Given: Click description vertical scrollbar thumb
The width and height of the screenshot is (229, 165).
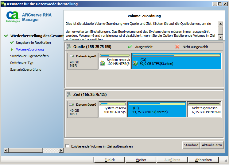Looking at the screenshot, I should tap(220, 30).
